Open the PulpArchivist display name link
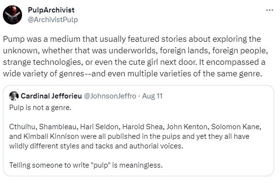The height and width of the screenshot is (183, 280). 51,10
